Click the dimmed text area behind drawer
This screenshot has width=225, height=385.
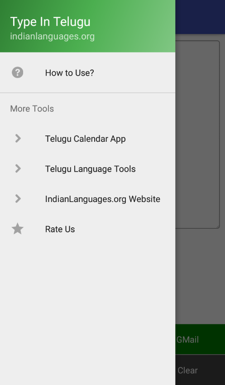tap(197, 135)
